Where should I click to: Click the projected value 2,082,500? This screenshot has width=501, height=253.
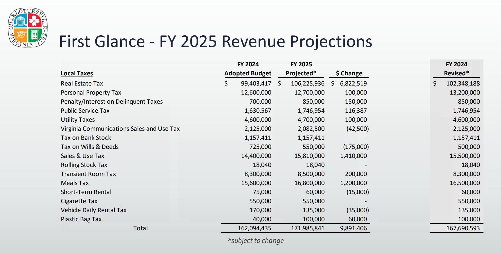pyautogui.click(x=311, y=129)
